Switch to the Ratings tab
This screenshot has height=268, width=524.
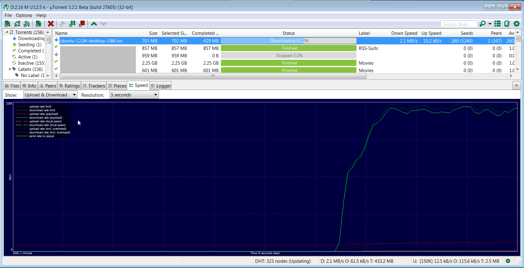[x=70, y=86]
